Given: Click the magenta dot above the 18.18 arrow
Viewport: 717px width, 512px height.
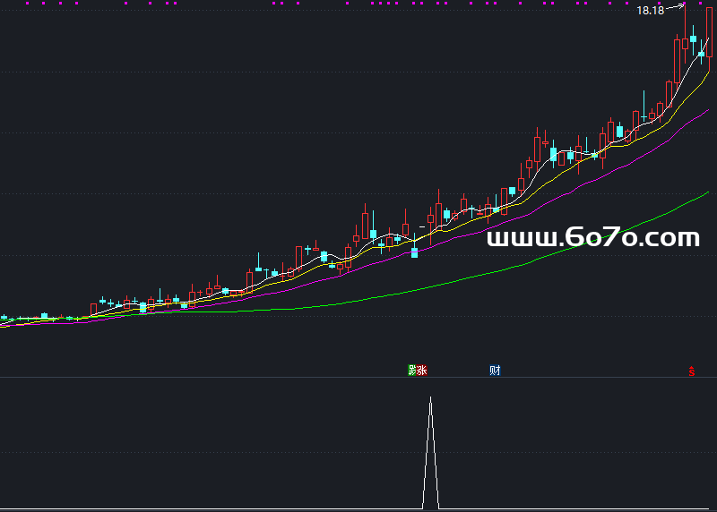Looking at the screenshot, I should [685, 3].
